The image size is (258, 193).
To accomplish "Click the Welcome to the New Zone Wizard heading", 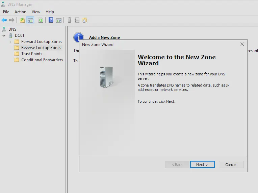I will (x=177, y=60).
